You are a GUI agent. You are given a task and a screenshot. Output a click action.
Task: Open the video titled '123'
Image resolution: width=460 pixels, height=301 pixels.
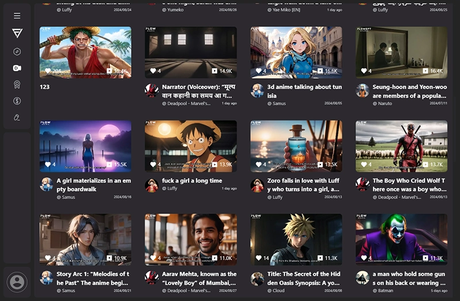(x=45, y=87)
